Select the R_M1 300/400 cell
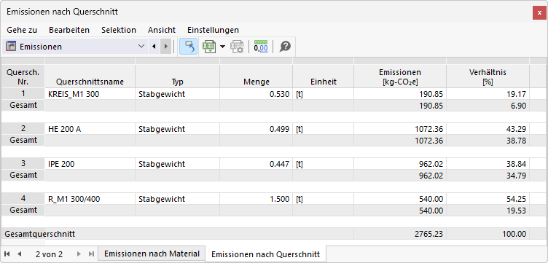The height and width of the screenshot is (263, 548). click(90, 198)
